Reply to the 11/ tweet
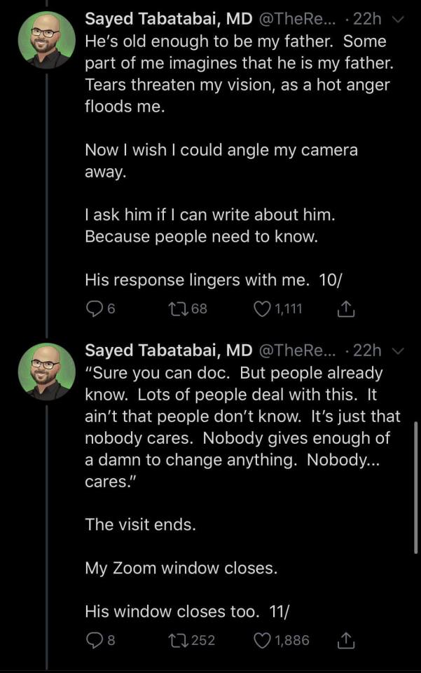 click(93, 639)
